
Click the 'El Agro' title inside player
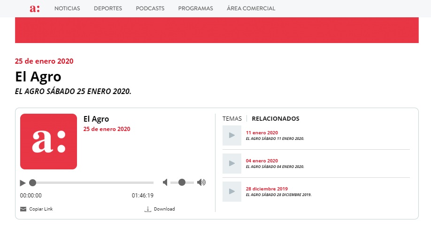pyautogui.click(x=96, y=119)
